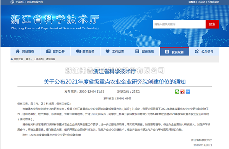
Task: Click the document number 浙科发农〔2020〕69号
Action: pos(117,99)
